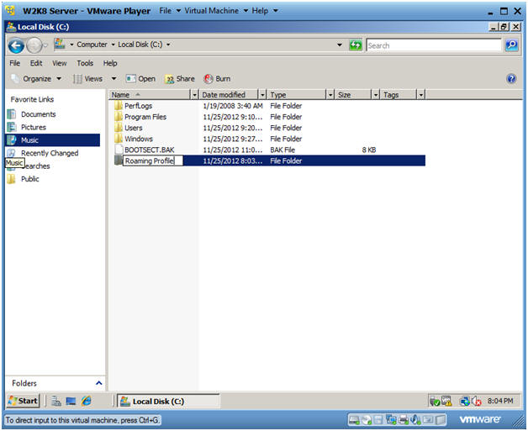Click the Start button
Screen dimensions: 528x431
pos(24,401)
